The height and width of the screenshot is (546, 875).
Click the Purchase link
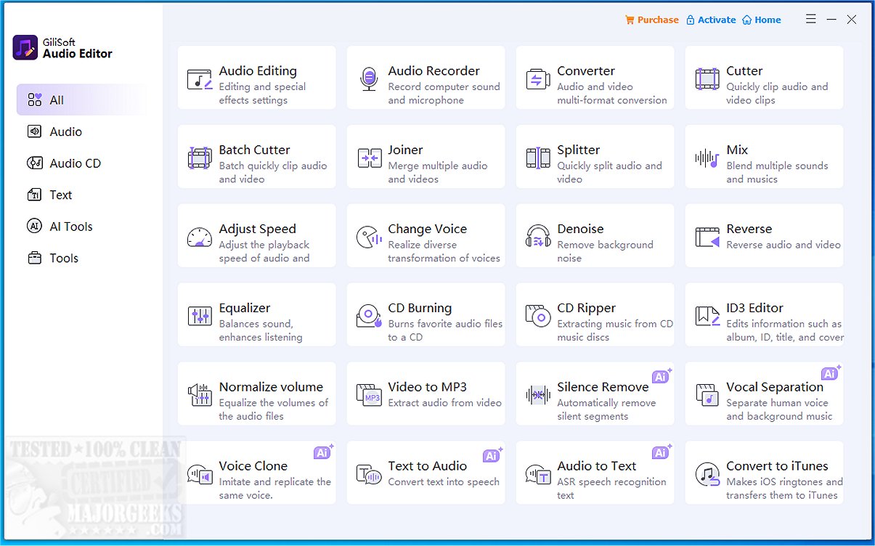pyautogui.click(x=652, y=20)
